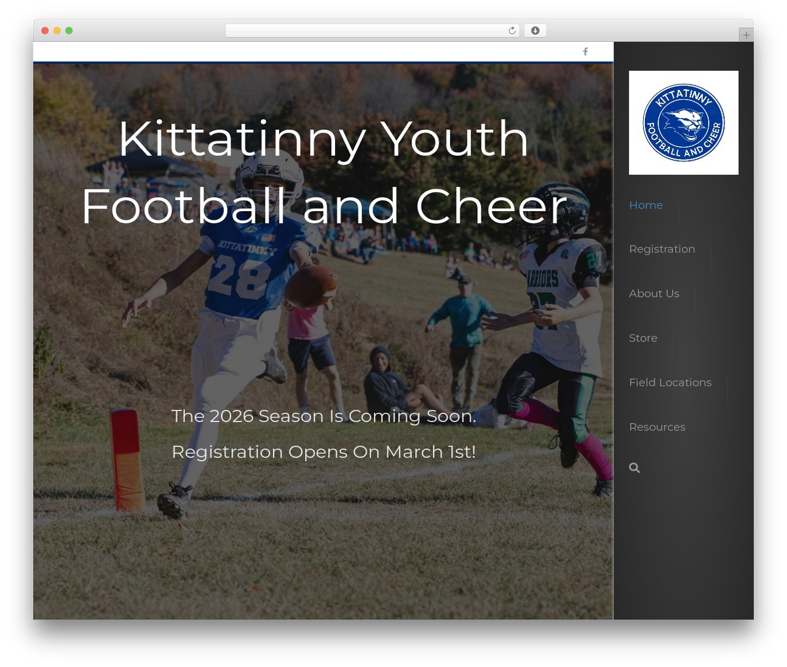Visit the Store menu link
787x667 pixels.
click(643, 338)
